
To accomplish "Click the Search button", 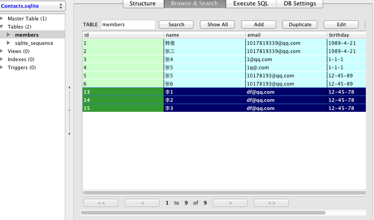I will pyautogui.click(x=176, y=24).
